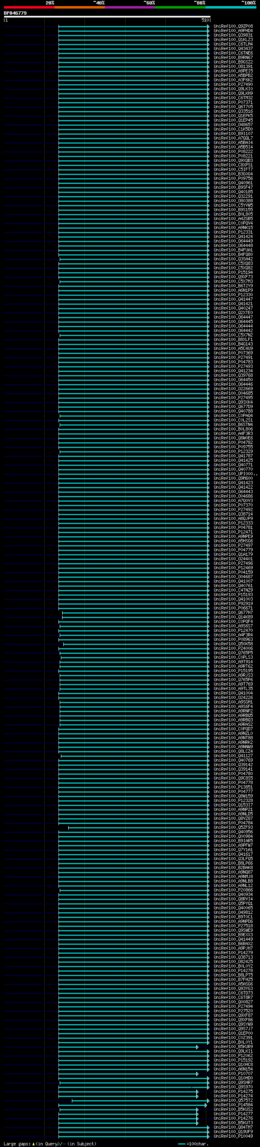Open hit UniRef100_Q9ZP08
The height and width of the screenshot is (1147, 260).
pyautogui.click(x=233, y=26)
